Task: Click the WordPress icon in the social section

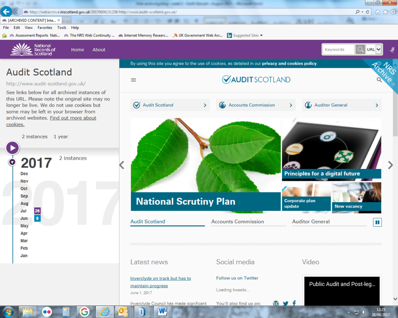Action: point(276,303)
